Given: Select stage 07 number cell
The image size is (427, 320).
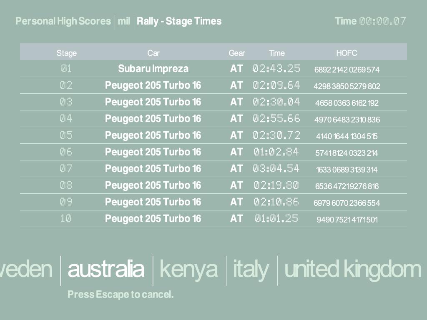Looking at the screenshot, I should 66,169.
